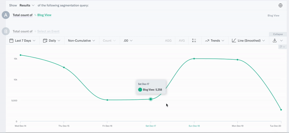Click the Sun Dec-18 axis label
This screenshot has height=133, width=289.
pyautogui.click(x=194, y=126)
